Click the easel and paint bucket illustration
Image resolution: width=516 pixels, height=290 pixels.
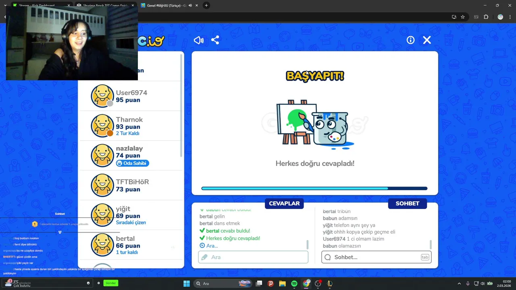315,124
